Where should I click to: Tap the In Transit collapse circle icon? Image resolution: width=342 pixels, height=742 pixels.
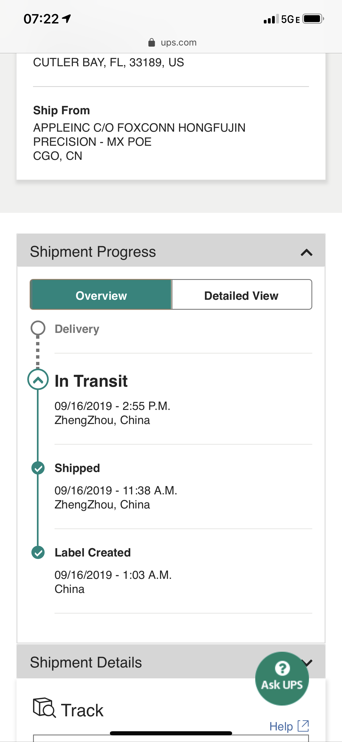[x=38, y=380]
